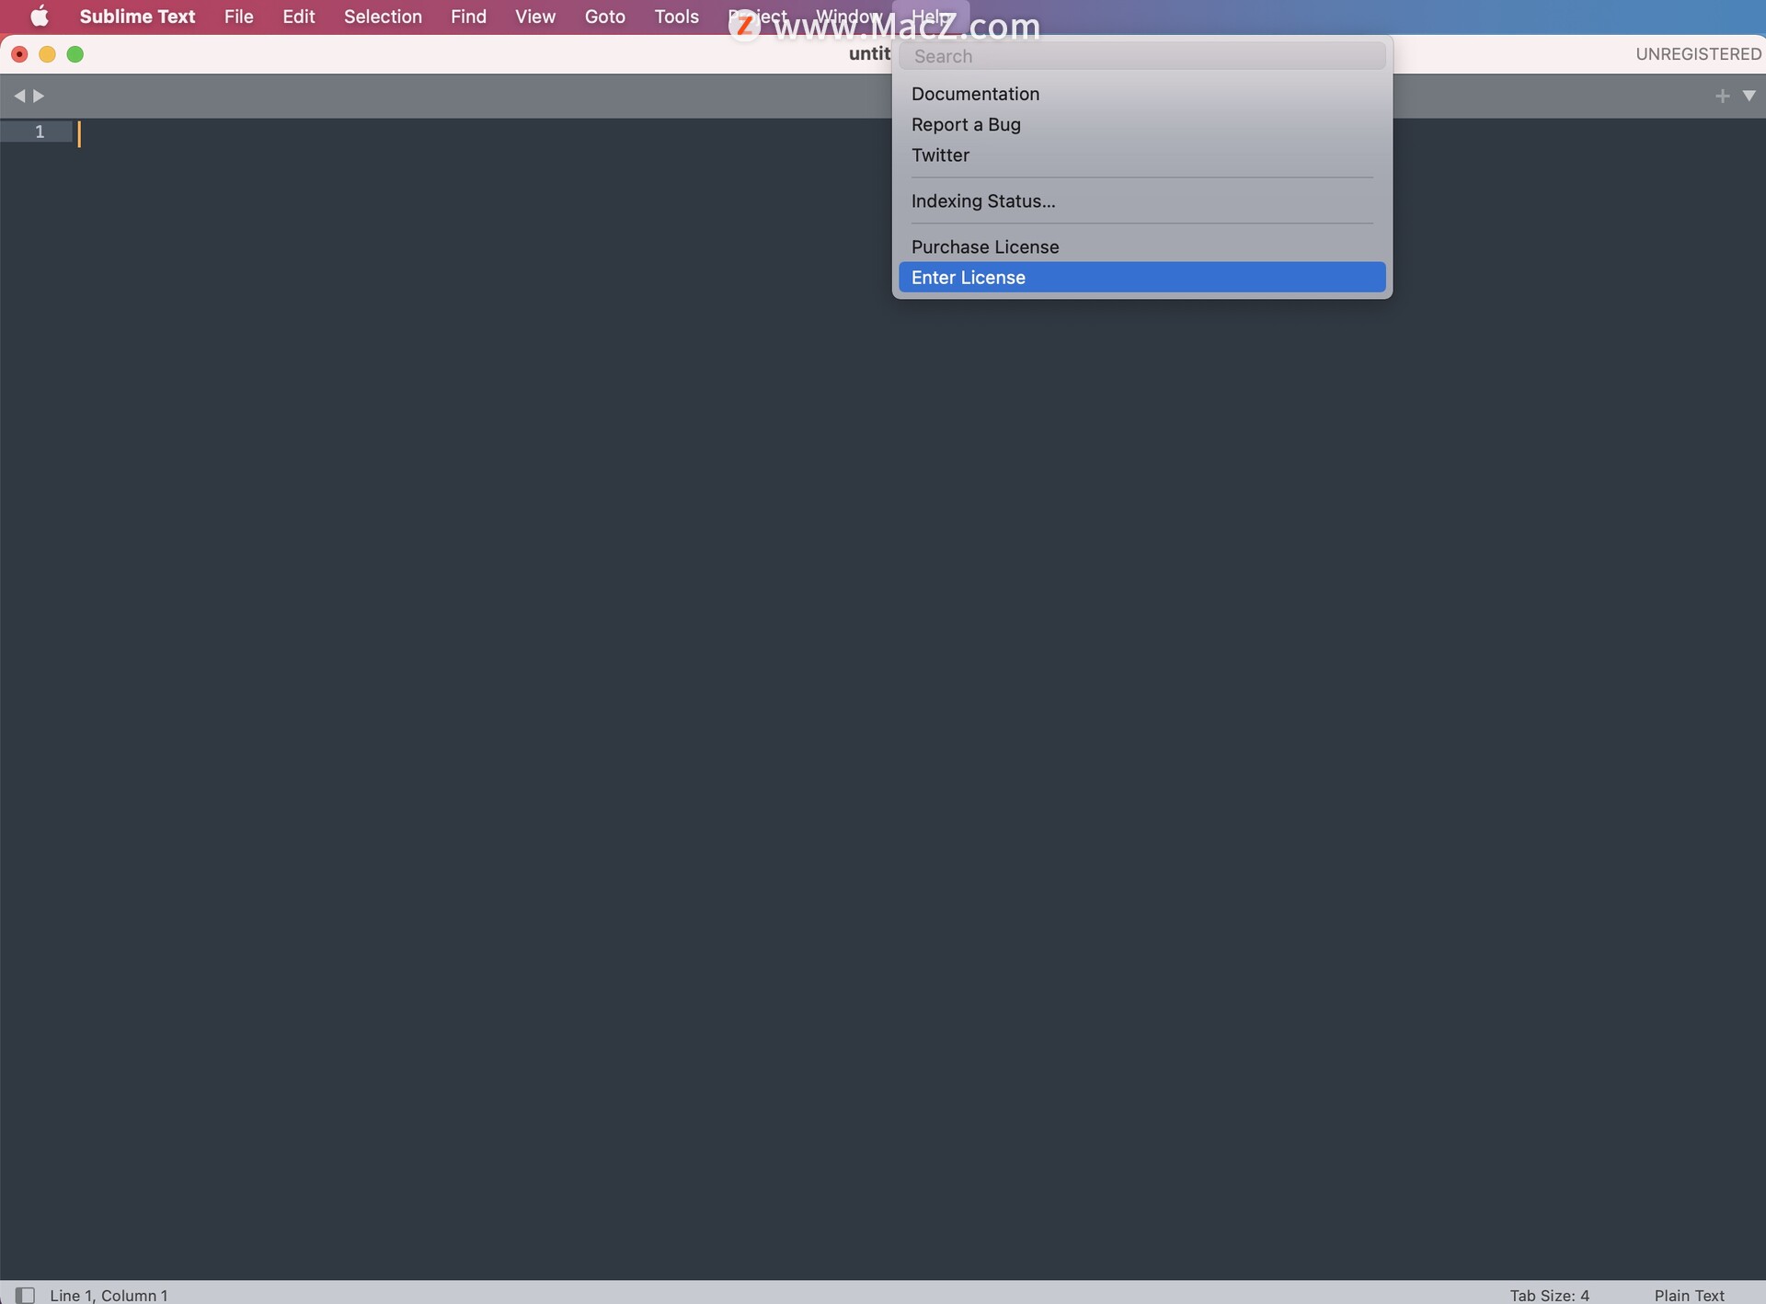
Task: Open the Goto menu
Action: (605, 17)
